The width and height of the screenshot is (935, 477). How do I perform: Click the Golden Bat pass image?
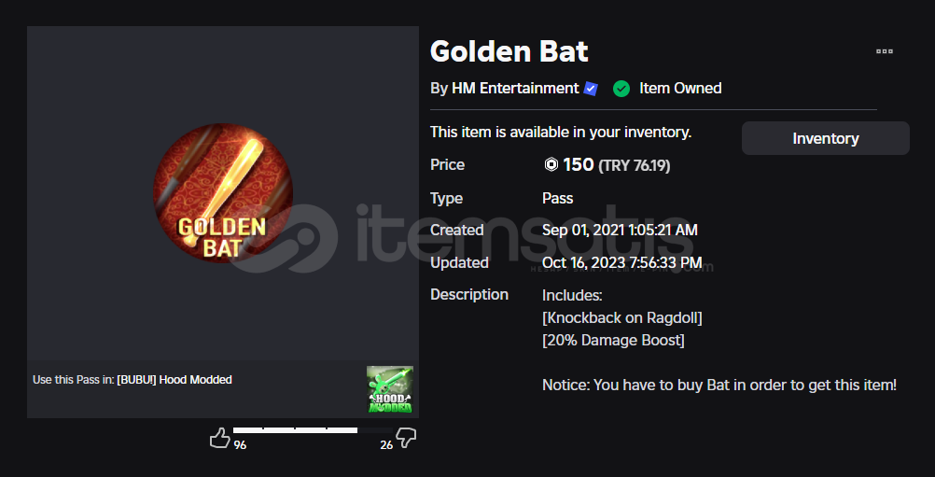pyautogui.click(x=223, y=193)
